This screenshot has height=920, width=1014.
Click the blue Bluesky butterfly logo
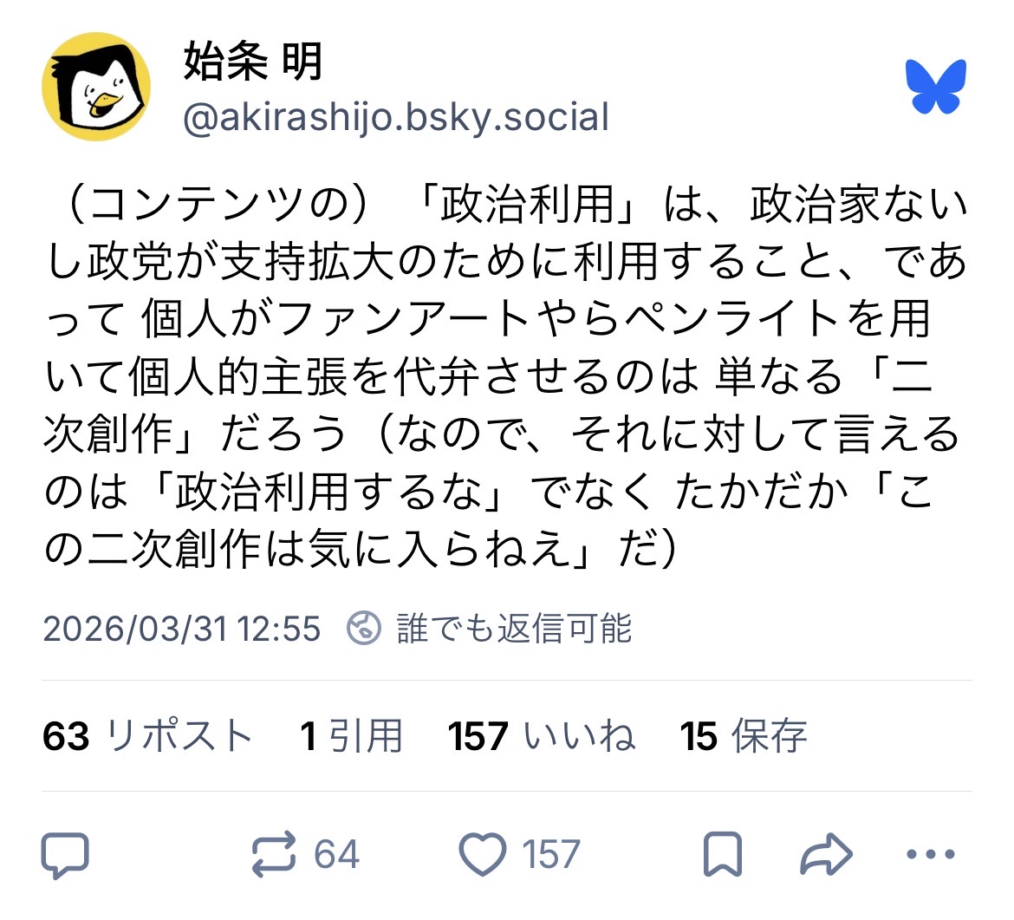pyautogui.click(x=936, y=87)
